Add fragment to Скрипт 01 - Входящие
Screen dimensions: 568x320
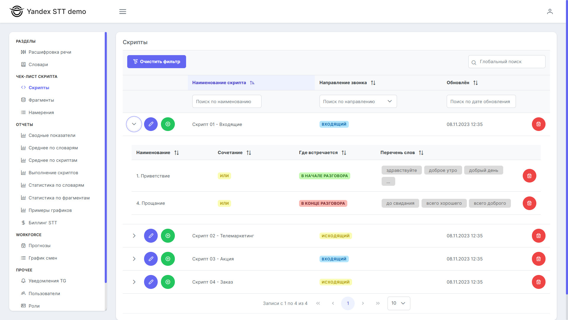click(x=168, y=124)
